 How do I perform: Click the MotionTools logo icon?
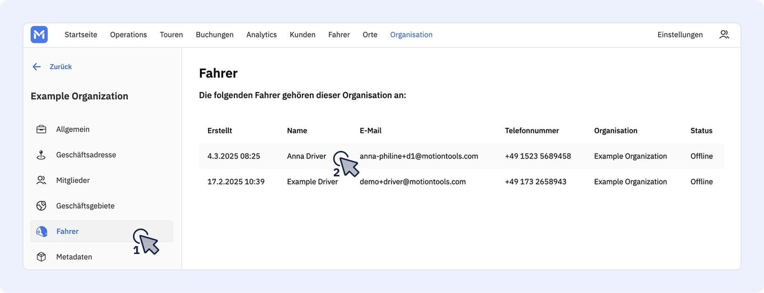[x=39, y=35]
